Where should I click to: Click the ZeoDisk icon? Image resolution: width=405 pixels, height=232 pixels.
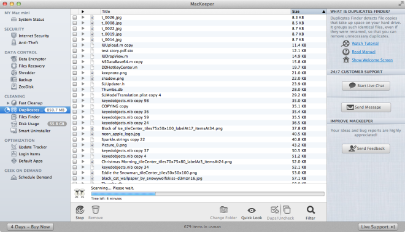click(13, 87)
